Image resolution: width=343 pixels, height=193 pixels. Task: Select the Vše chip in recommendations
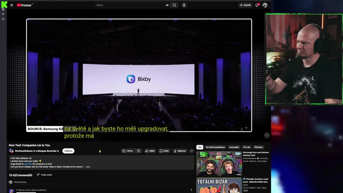(x=200, y=147)
